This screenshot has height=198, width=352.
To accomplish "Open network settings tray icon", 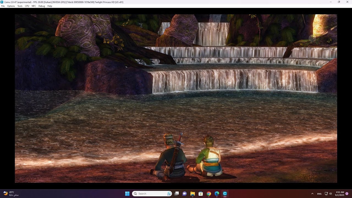I will pyautogui.click(x=326, y=194).
